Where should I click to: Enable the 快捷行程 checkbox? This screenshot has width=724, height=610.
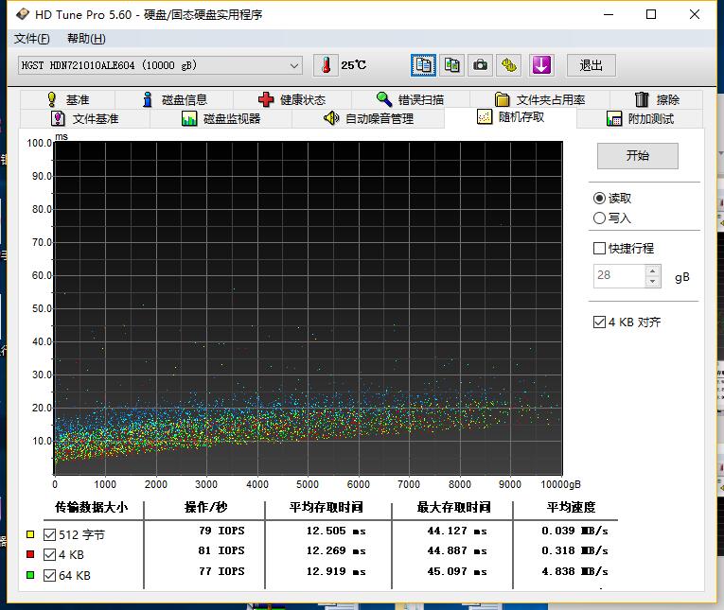[599, 248]
